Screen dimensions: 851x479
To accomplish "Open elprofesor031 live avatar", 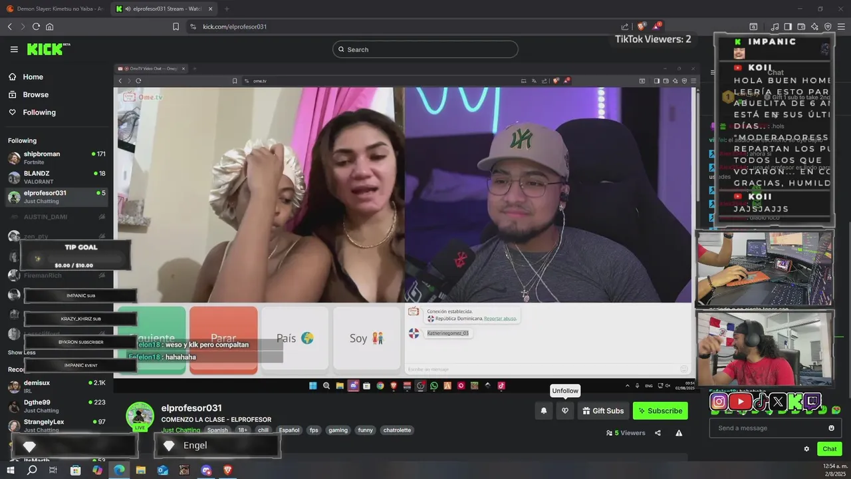I will (x=140, y=416).
